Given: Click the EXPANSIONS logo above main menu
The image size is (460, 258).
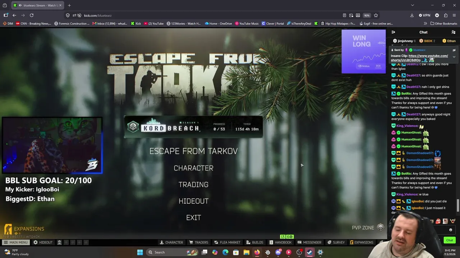Looking at the screenshot, I should click(x=24, y=229).
